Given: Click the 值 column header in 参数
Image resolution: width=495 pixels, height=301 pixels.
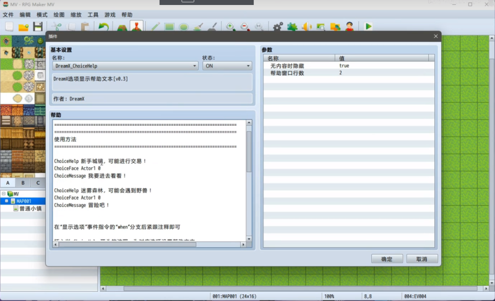Looking at the screenshot, I should (x=382, y=58).
